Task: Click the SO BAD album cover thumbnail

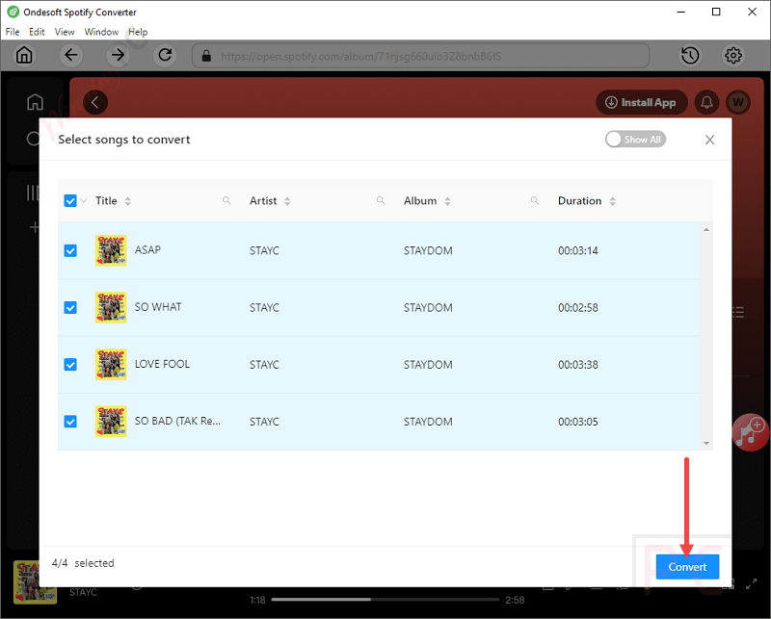Action: (x=111, y=422)
